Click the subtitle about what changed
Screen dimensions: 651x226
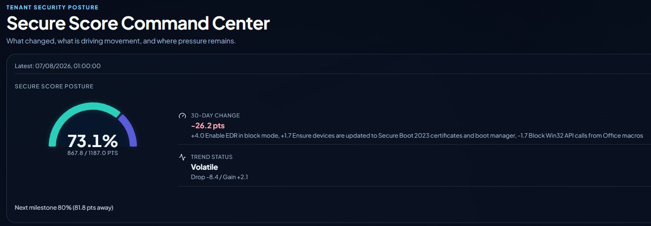[x=121, y=41]
